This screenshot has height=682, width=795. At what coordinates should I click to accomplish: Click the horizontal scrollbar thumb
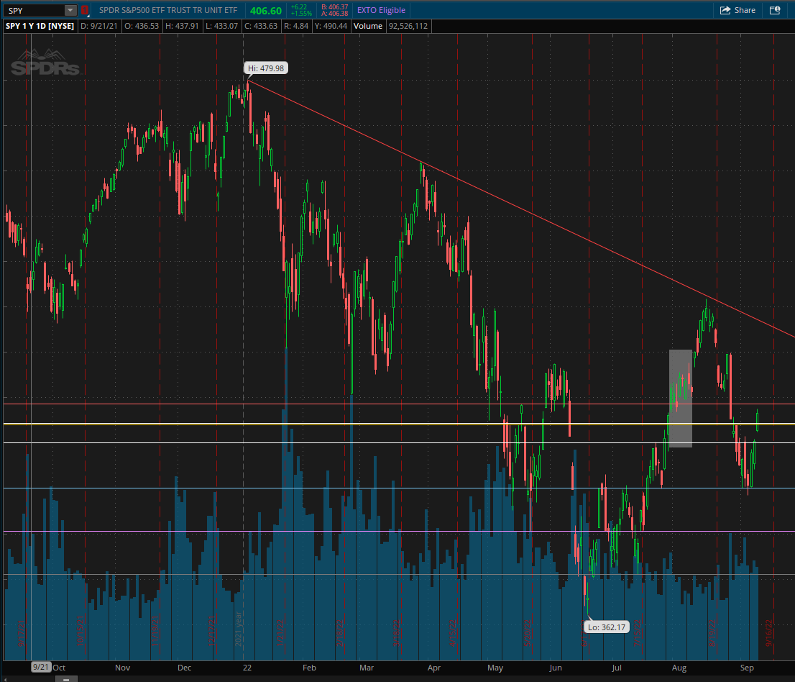click(x=66, y=679)
